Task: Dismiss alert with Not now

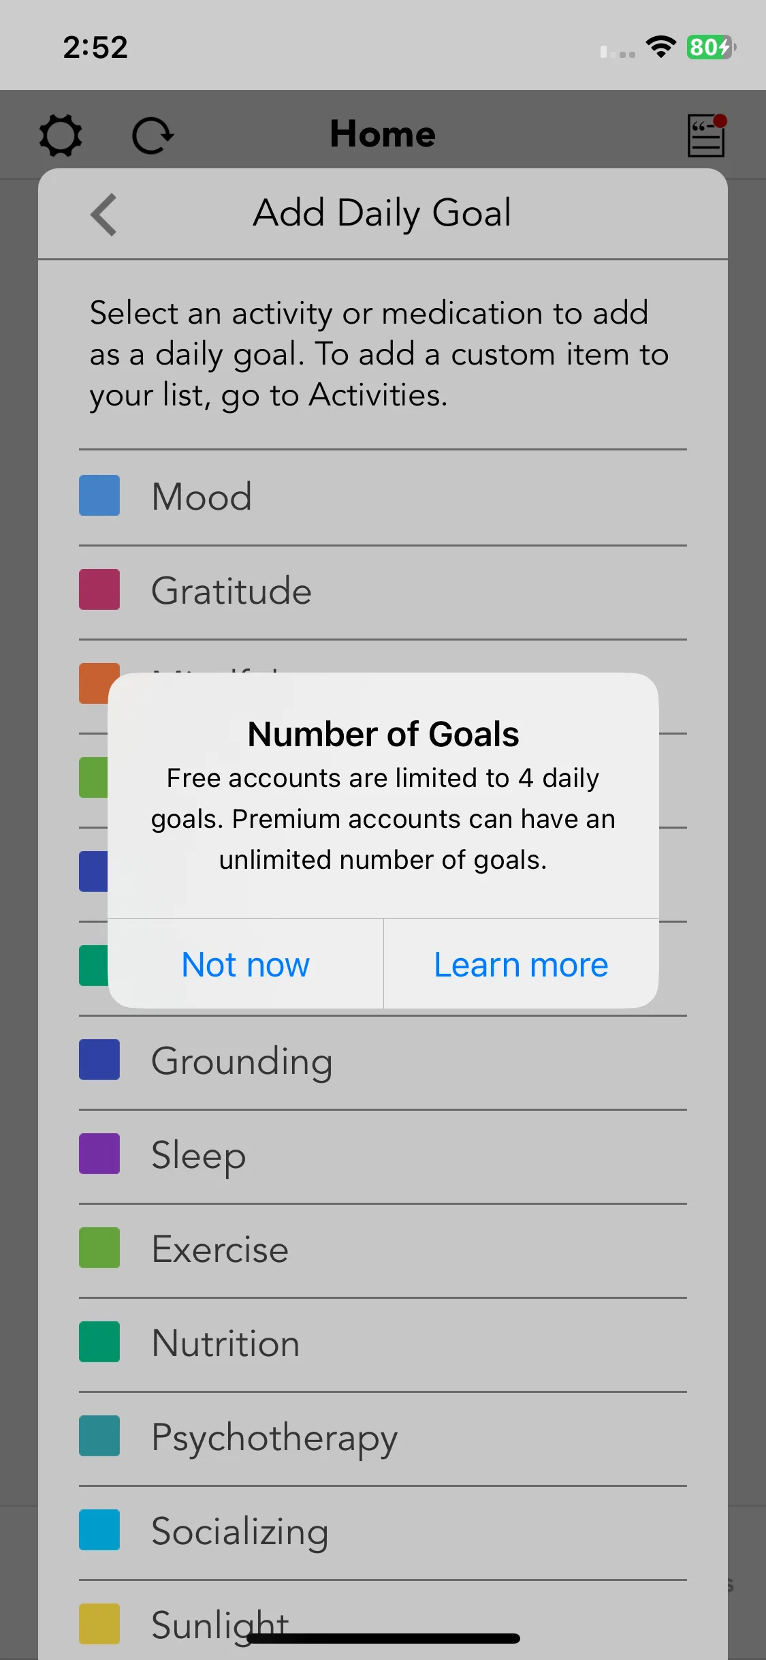Action: pos(246,964)
